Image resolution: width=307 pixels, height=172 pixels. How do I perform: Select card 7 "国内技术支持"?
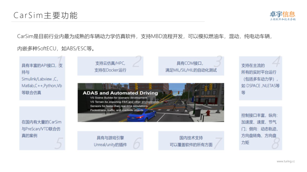[x=191, y=141]
